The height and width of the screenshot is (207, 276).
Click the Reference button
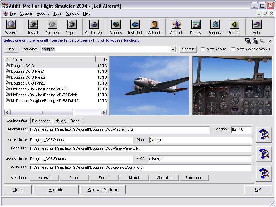point(194,178)
